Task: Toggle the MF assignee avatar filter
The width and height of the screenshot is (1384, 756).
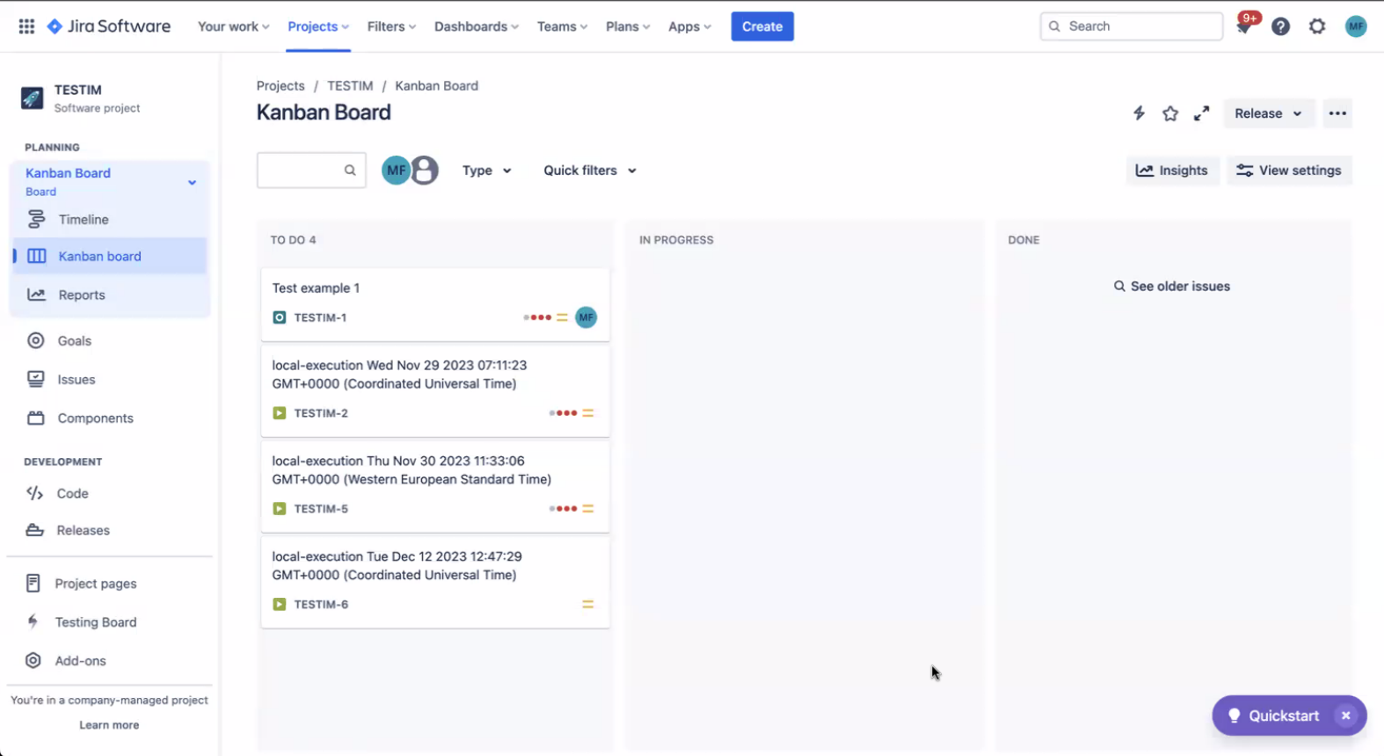Action: [x=395, y=171]
